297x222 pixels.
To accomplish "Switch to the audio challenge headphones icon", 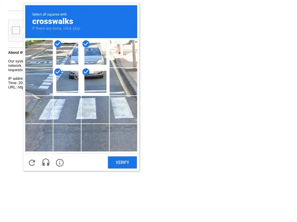I will pyautogui.click(x=46, y=162).
